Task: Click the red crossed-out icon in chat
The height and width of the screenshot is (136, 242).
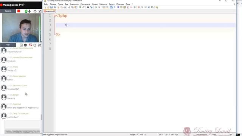Action: point(30,45)
